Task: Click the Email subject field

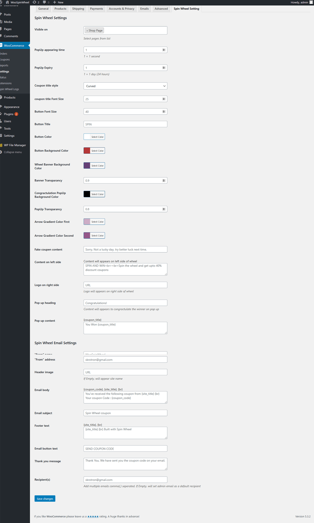Action: (x=125, y=413)
